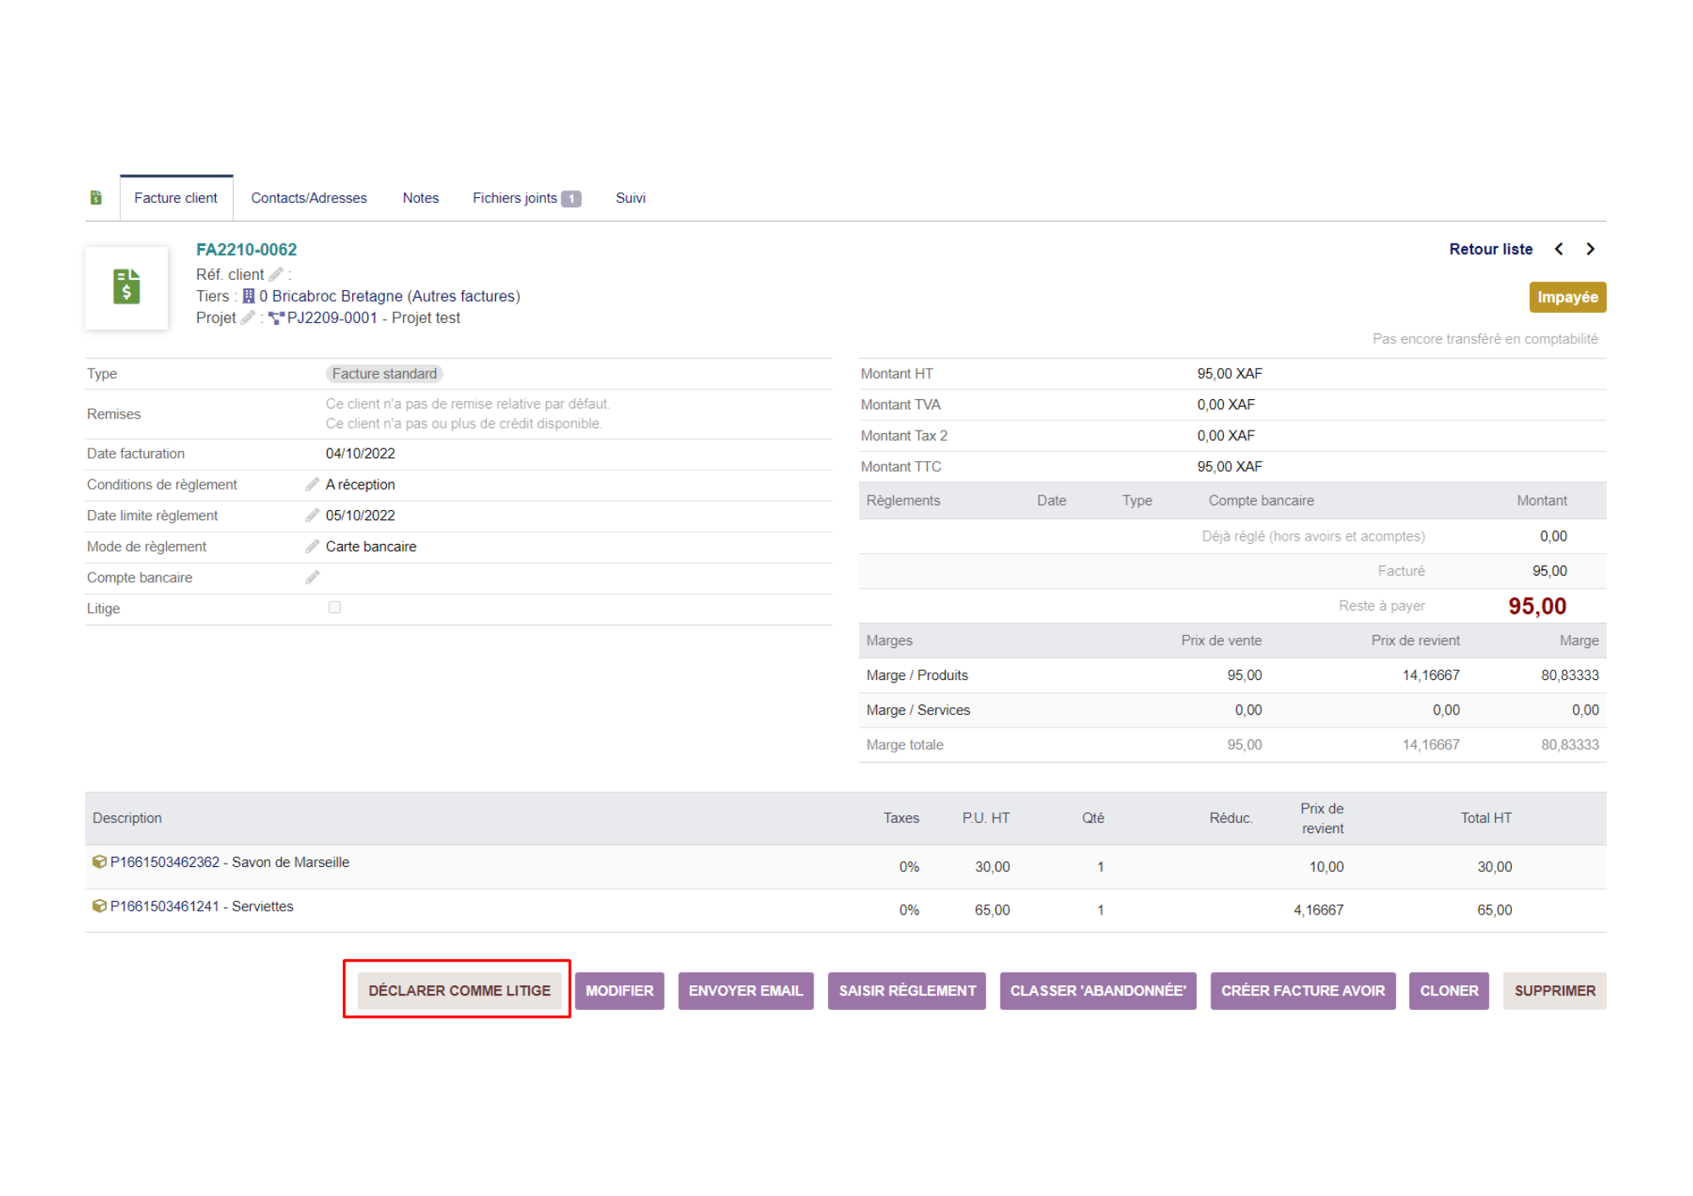Go to next invoice with right chevron
Screen dimensions: 1693x1196
(1590, 249)
